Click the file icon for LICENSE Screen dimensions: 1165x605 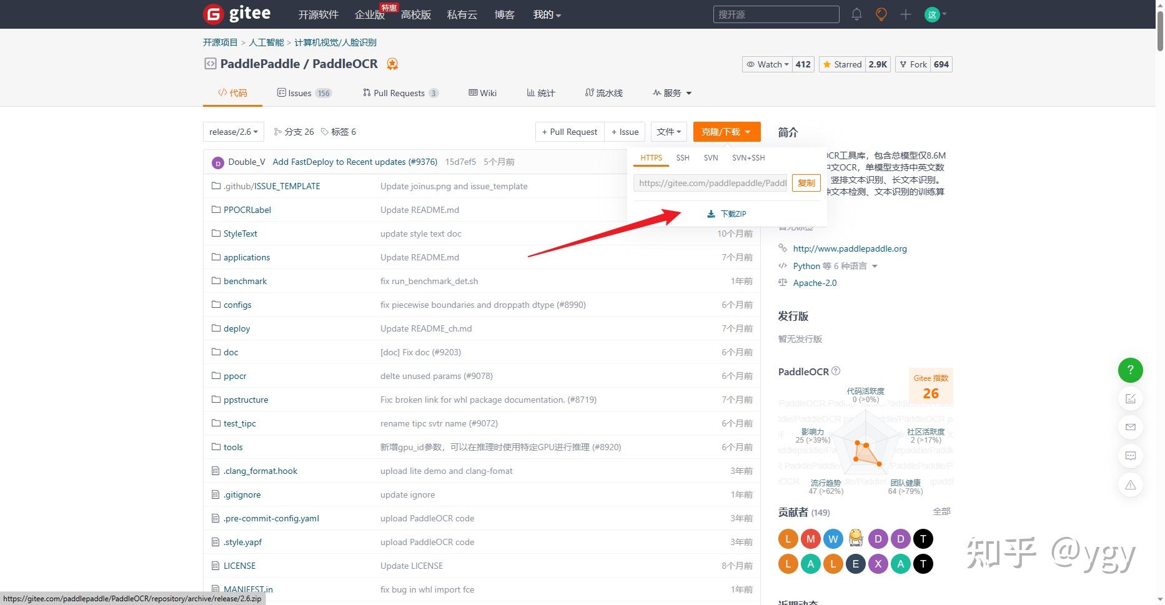point(216,566)
